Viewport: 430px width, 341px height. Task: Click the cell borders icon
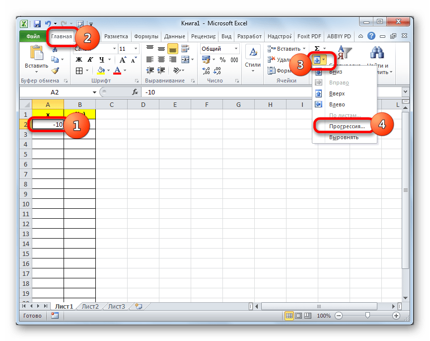(x=79, y=71)
